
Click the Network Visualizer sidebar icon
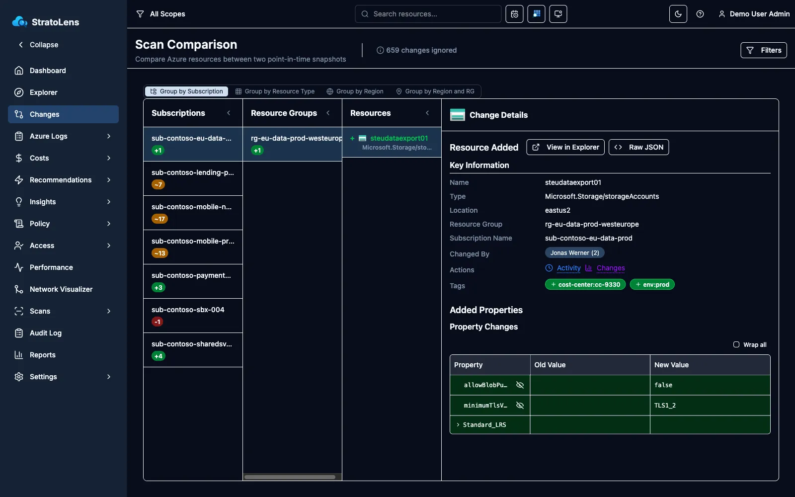[x=19, y=289]
